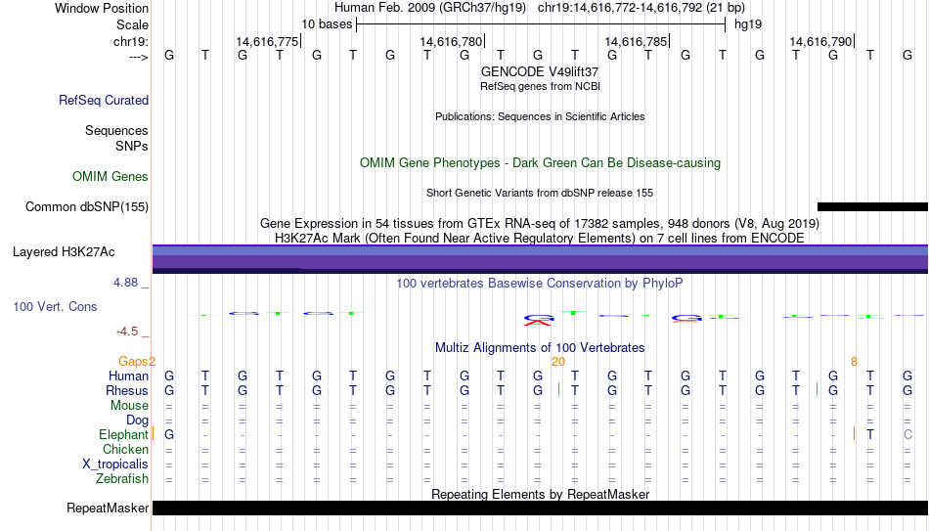
Task: Click 'RefSeq genes from NCBI' title
Action: [541, 86]
